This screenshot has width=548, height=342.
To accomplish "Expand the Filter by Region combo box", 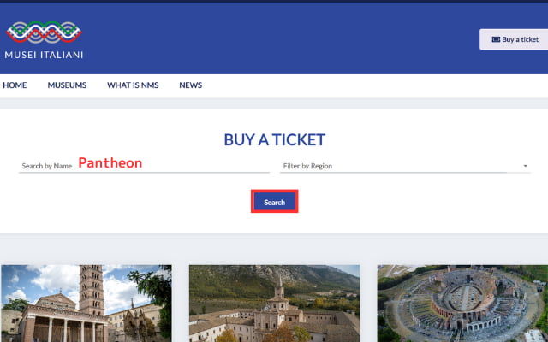I will pos(405,166).
